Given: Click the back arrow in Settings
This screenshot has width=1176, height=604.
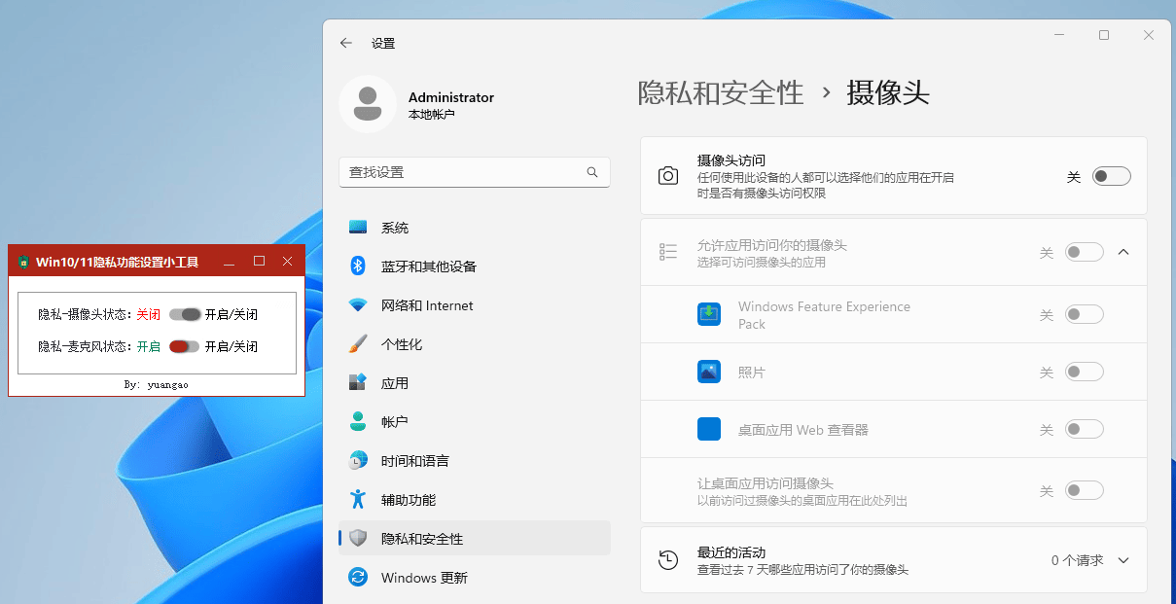Looking at the screenshot, I should tap(346, 43).
